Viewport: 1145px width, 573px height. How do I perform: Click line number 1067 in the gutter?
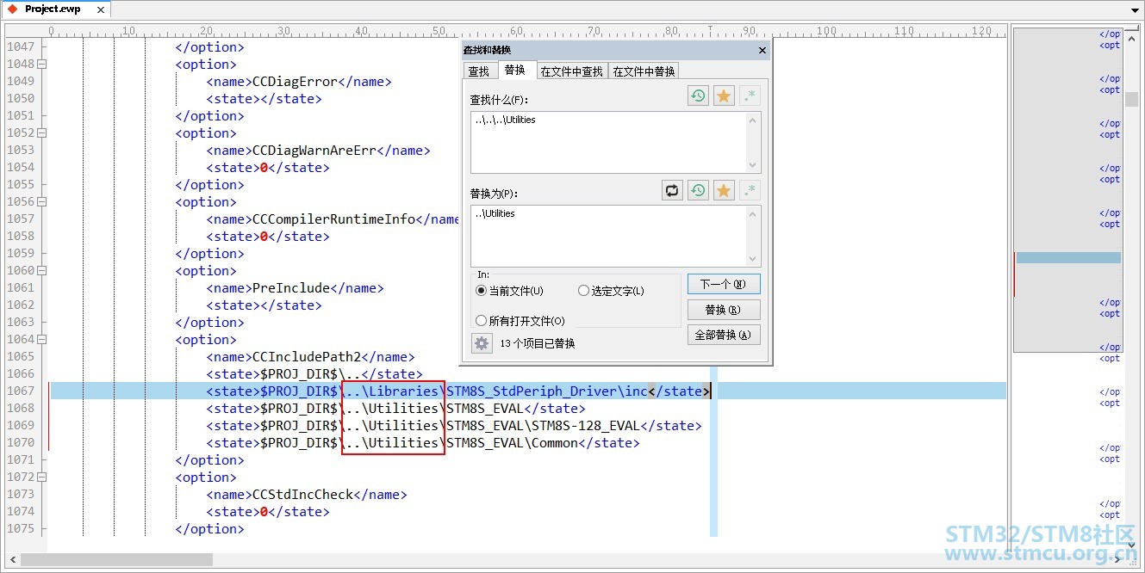(x=21, y=391)
